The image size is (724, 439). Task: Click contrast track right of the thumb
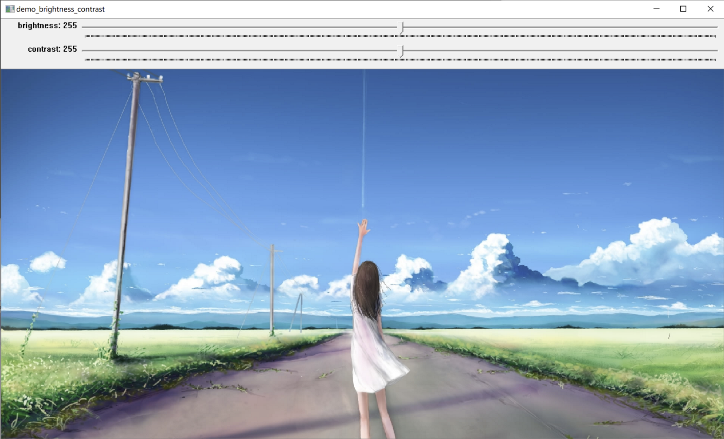pos(559,51)
